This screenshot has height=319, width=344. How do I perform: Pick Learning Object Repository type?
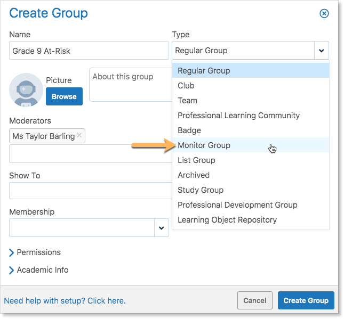tap(251, 219)
